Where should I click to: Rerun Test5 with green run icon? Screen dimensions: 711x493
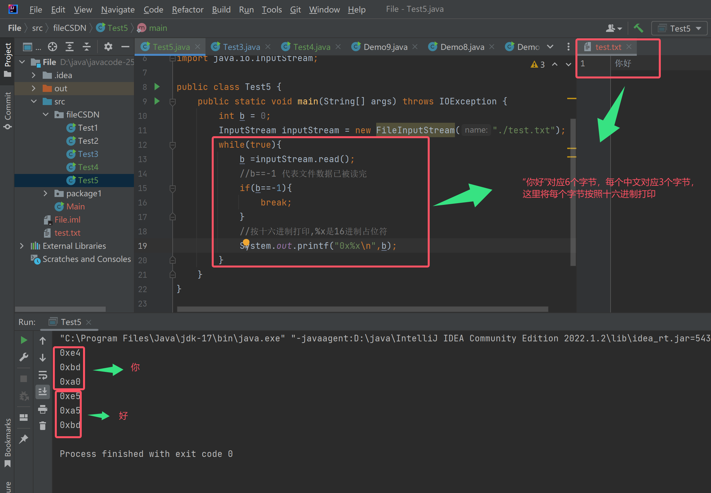[24, 340]
